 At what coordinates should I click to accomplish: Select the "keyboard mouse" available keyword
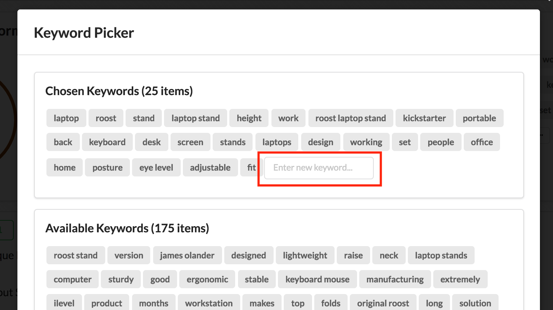tap(317, 279)
